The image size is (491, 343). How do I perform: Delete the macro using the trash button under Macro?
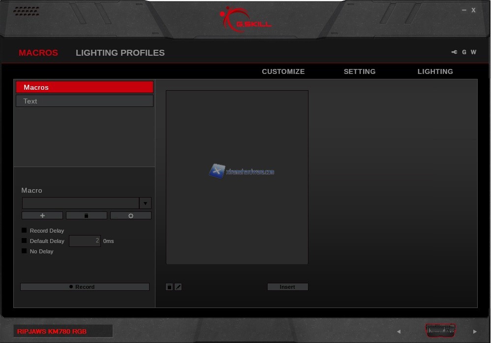point(87,216)
